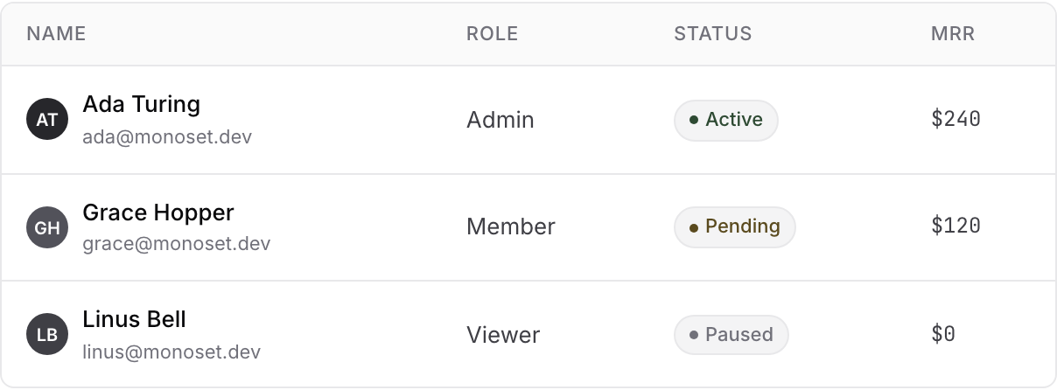
Task: Click the ada@monoset.dev email address
Action: (x=167, y=137)
